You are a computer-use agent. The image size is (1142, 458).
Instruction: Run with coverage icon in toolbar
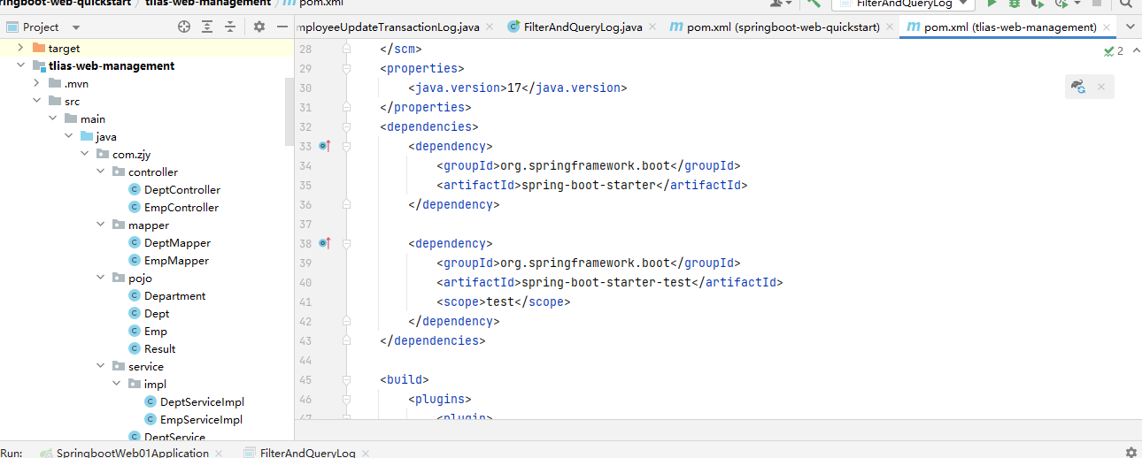pyautogui.click(x=1037, y=4)
